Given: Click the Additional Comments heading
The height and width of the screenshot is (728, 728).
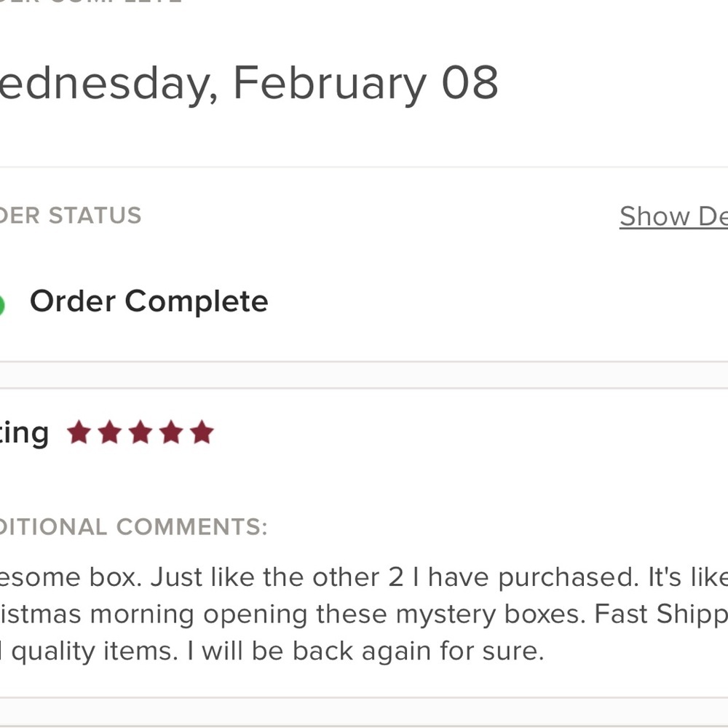Looking at the screenshot, I should [x=133, y=526].
